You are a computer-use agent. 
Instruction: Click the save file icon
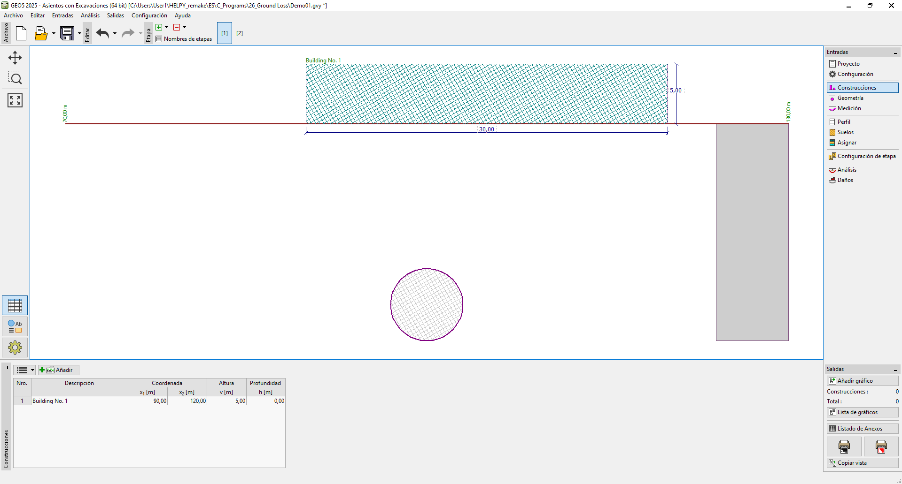(x=67, y=33)
